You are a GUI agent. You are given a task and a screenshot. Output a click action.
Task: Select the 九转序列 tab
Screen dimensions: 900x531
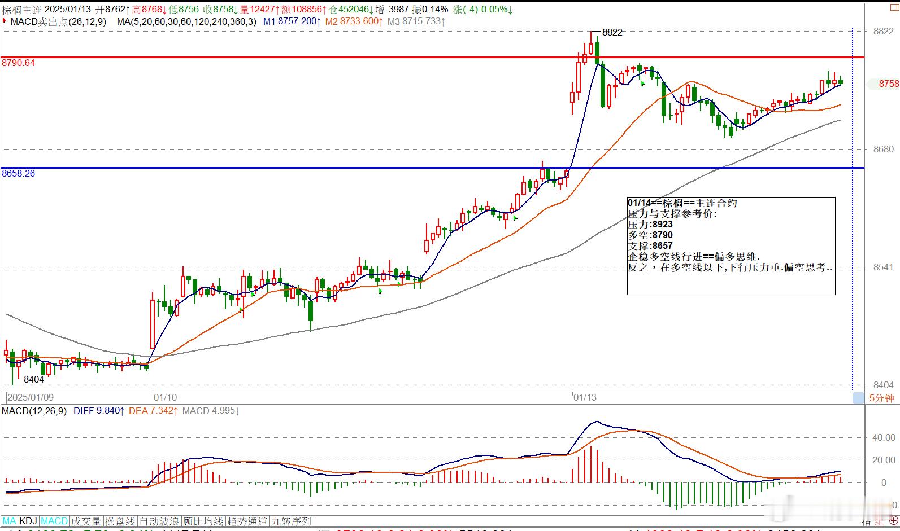(x=292, y=521)
